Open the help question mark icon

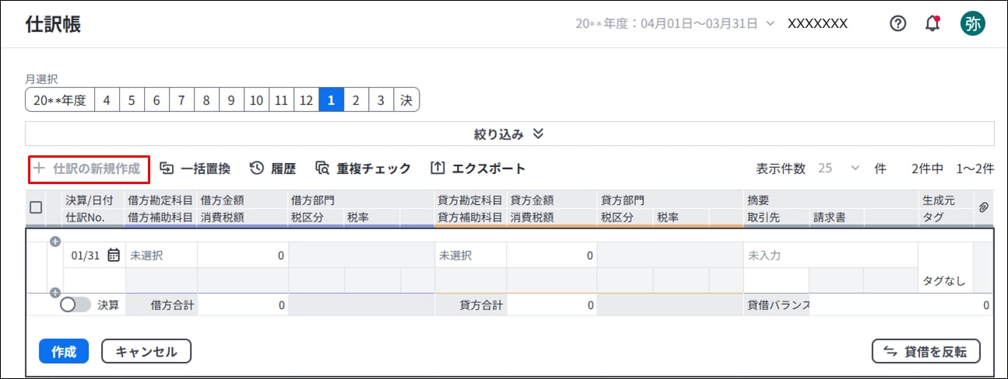pos(897,23)
